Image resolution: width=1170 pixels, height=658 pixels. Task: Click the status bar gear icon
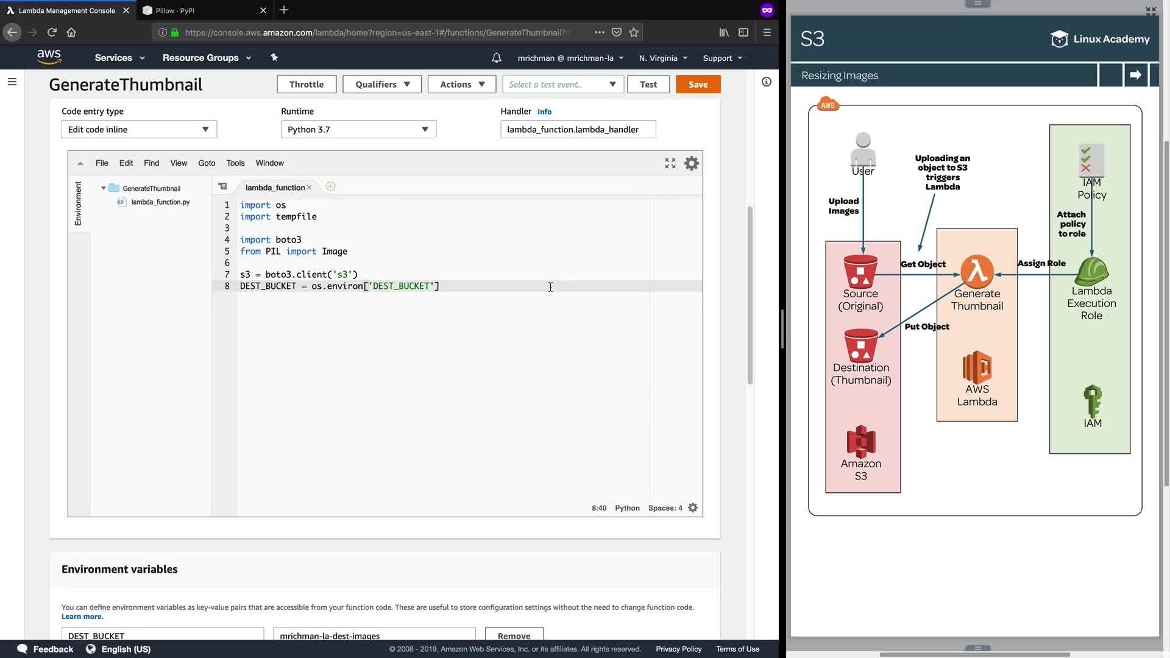coord(693,508)
